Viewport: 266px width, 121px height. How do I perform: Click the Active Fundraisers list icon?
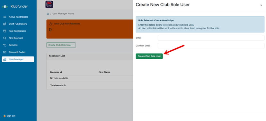click(x=5, y=17)
